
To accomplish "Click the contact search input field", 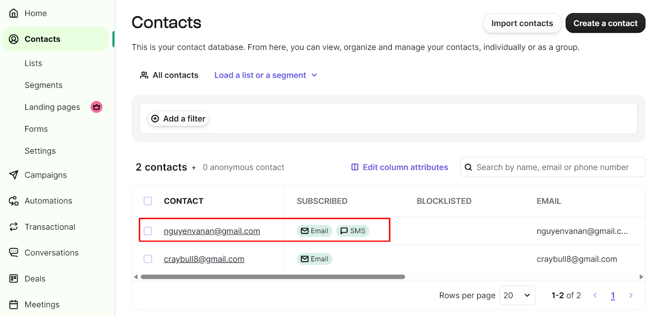I will [553, 167].
